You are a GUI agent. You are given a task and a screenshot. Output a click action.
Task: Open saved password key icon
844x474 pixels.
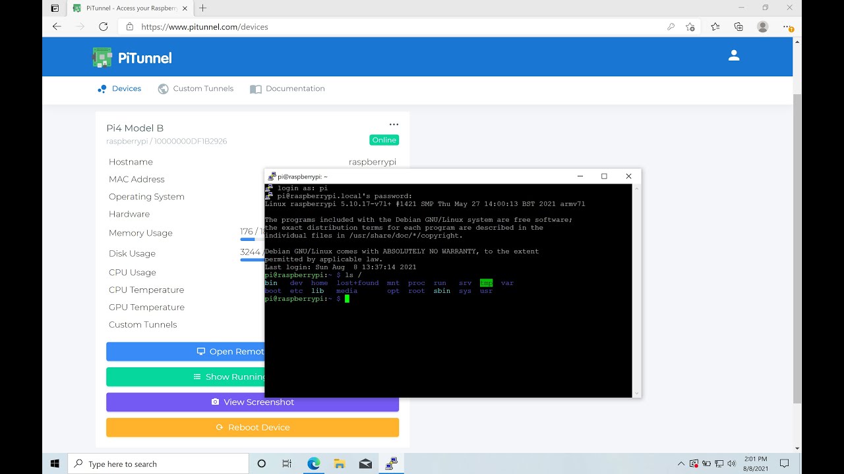point(671,27)
